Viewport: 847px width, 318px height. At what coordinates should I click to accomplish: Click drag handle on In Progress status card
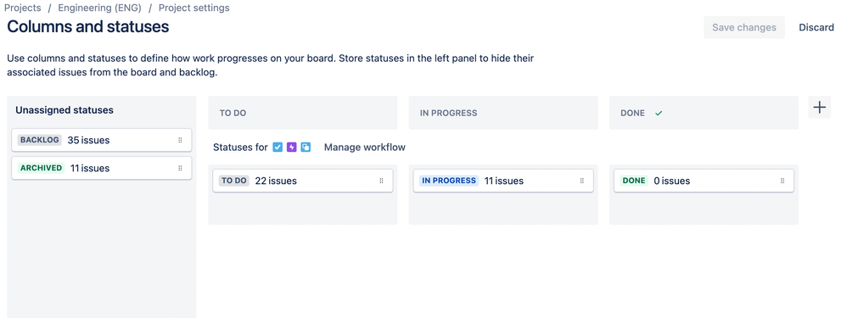(x=581, y=181)
